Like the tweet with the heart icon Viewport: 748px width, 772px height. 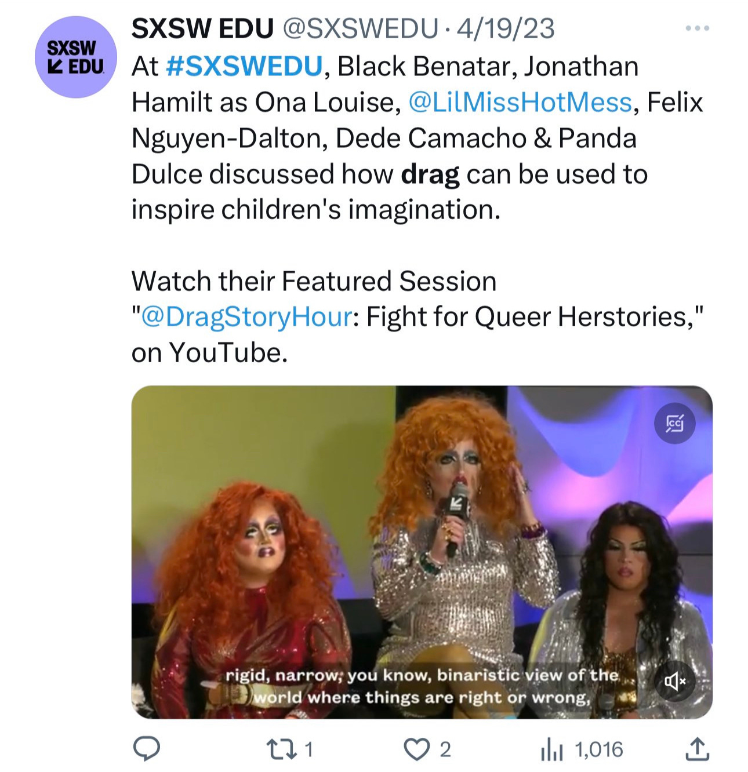[416, 749]
